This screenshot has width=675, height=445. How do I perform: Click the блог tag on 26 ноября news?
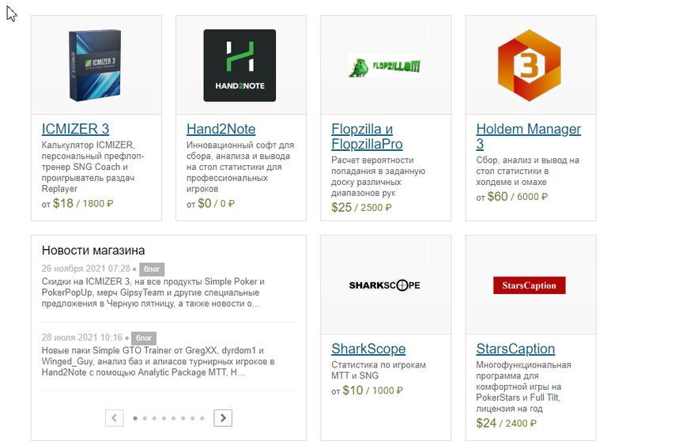(152, 269)
